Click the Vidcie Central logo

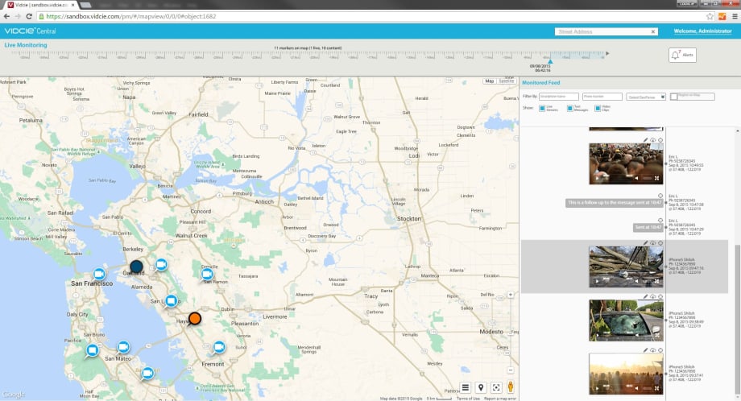[31, 31]
